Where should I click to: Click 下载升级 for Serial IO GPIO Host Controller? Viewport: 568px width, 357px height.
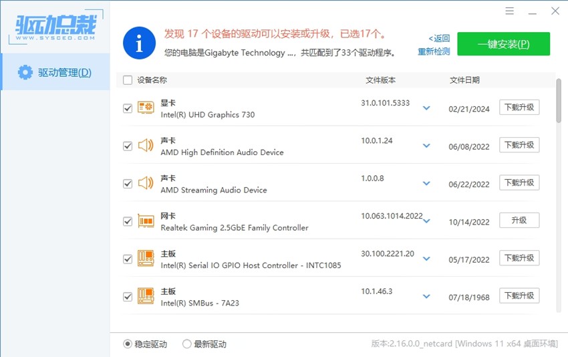pos(519,258)
